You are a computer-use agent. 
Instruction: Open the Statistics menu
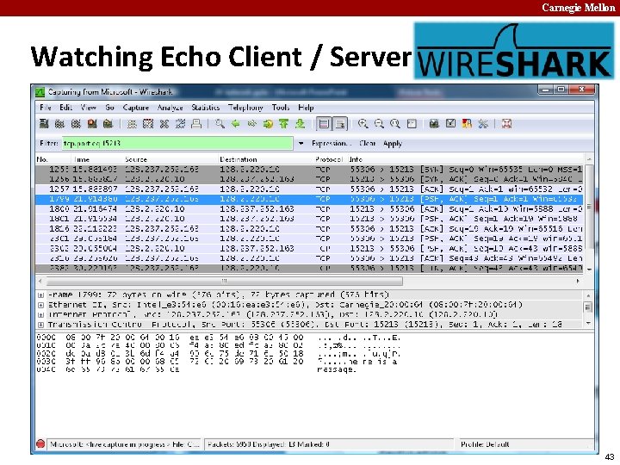(x=205, y=107)
